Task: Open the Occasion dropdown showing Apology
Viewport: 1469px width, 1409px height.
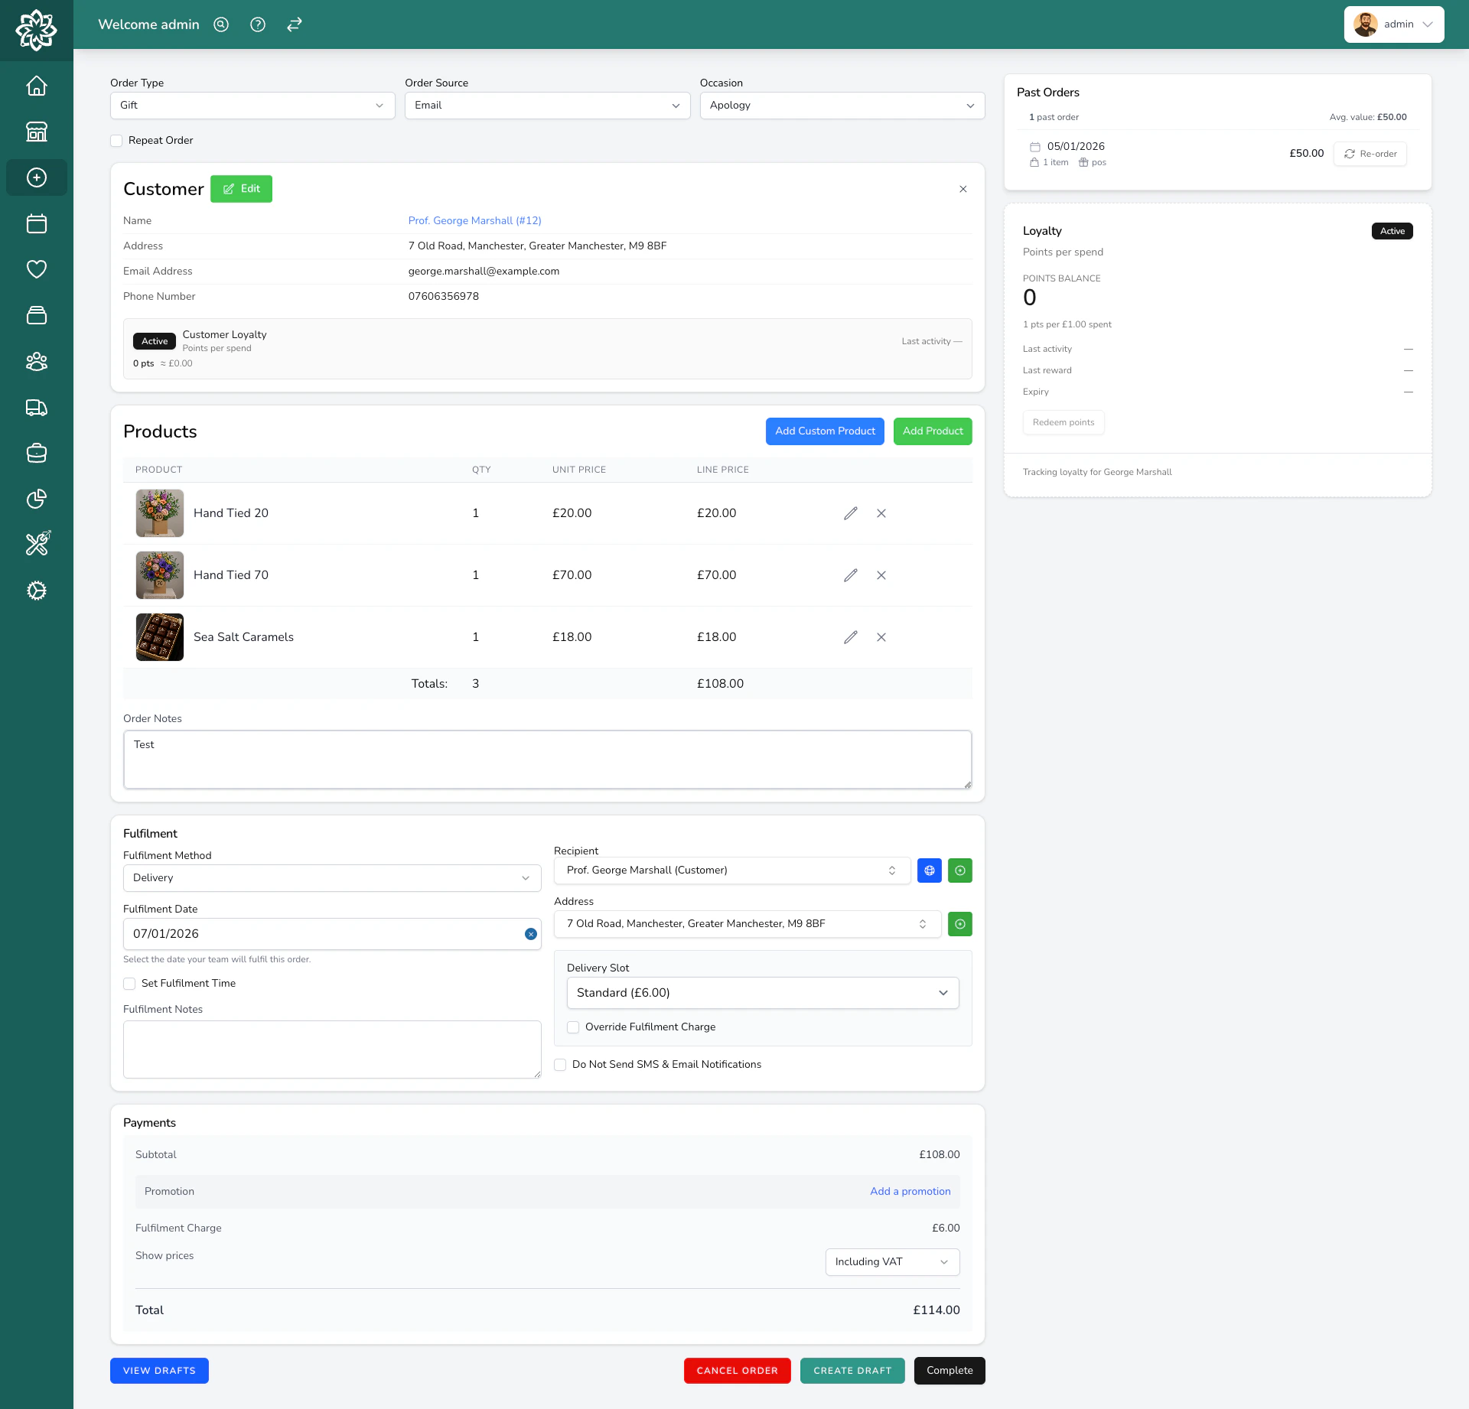Action: 842,106
